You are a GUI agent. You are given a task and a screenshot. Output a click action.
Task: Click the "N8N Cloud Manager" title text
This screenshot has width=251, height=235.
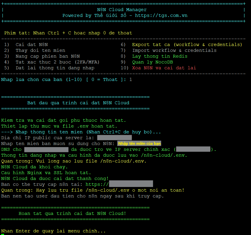(x=122, y=10)
